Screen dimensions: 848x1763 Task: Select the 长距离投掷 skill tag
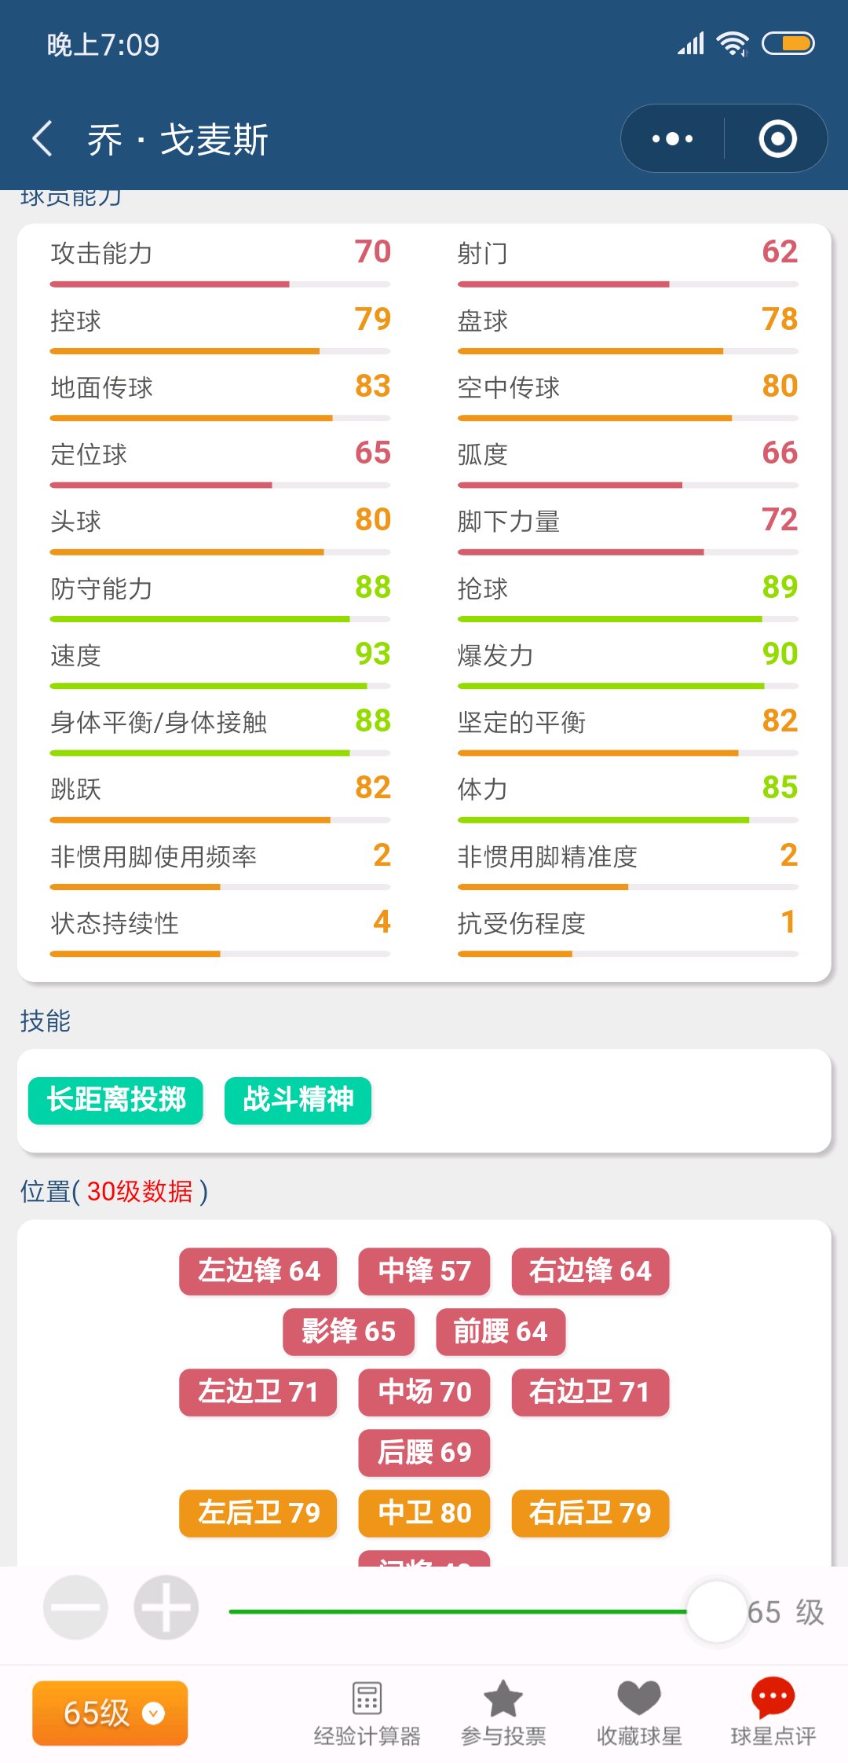tap(115, 1100)
